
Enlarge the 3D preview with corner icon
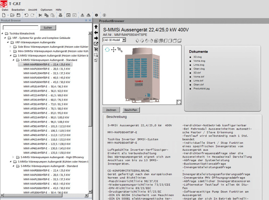[x=179, y=102]
